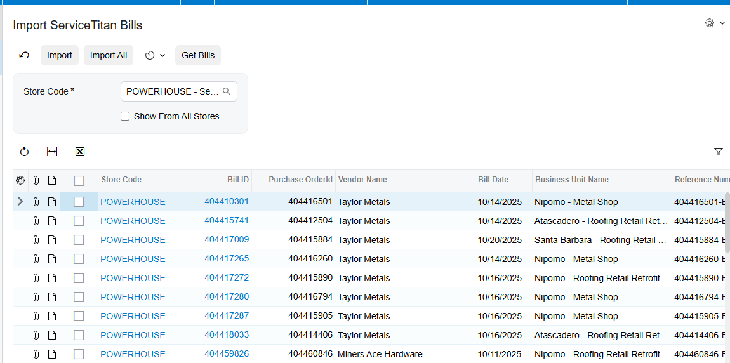Select checkbox for bill 404417265
Viewport: 730px width, 363px height.
pos(79,259)
